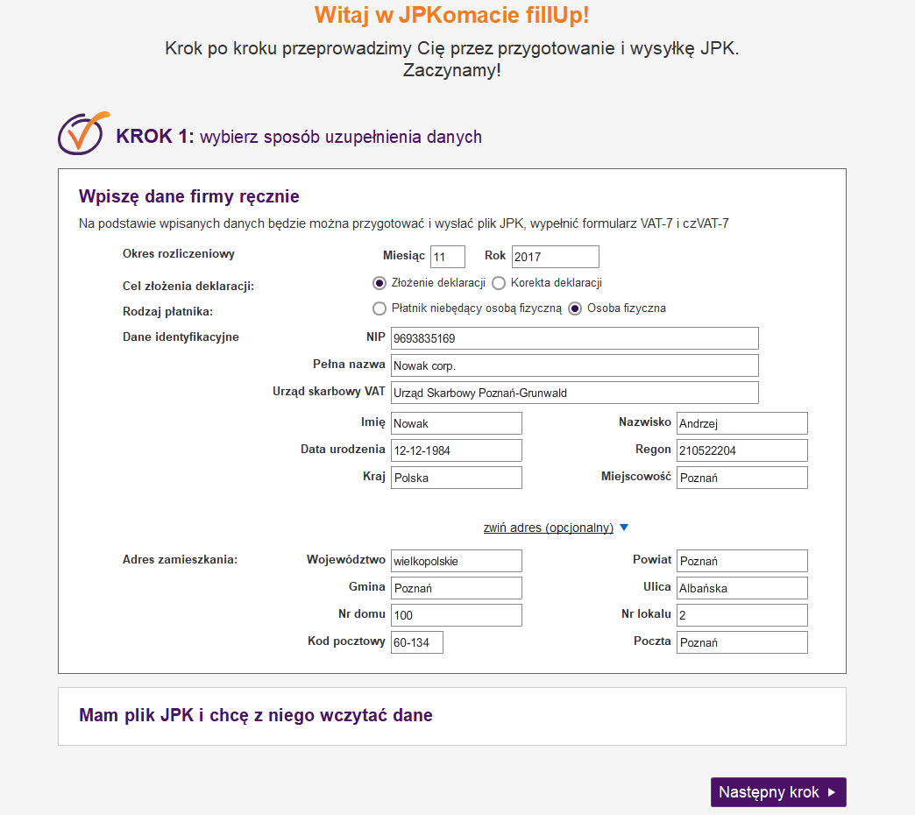915x815 pixels.
Task: Focus the Pełna nazwa field with Nowak corp.
Action: (x=574, y=365)
